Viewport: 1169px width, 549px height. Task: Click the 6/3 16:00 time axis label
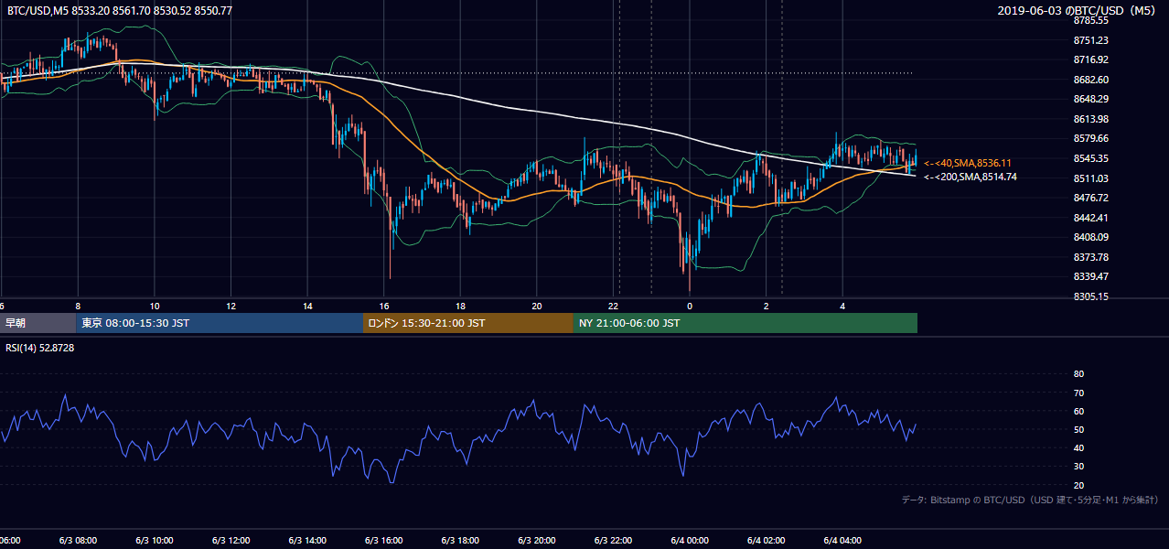[x=384, y=541]
